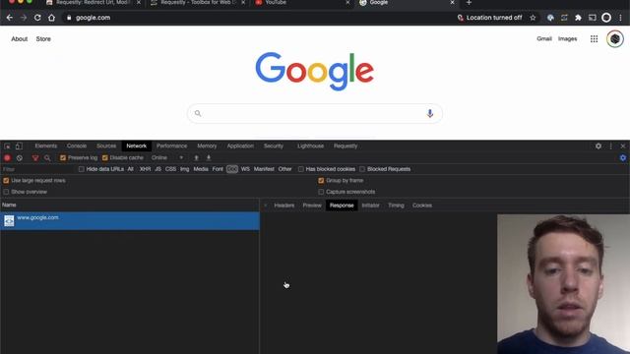
Task: Open DevTools settings gear
Action: [598, 147]
